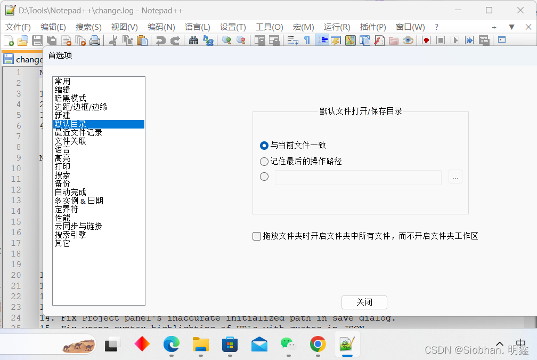Stop macro recording via square icon
The width and height of the screenshot is (537, 360).
click(x=441, y=41)
